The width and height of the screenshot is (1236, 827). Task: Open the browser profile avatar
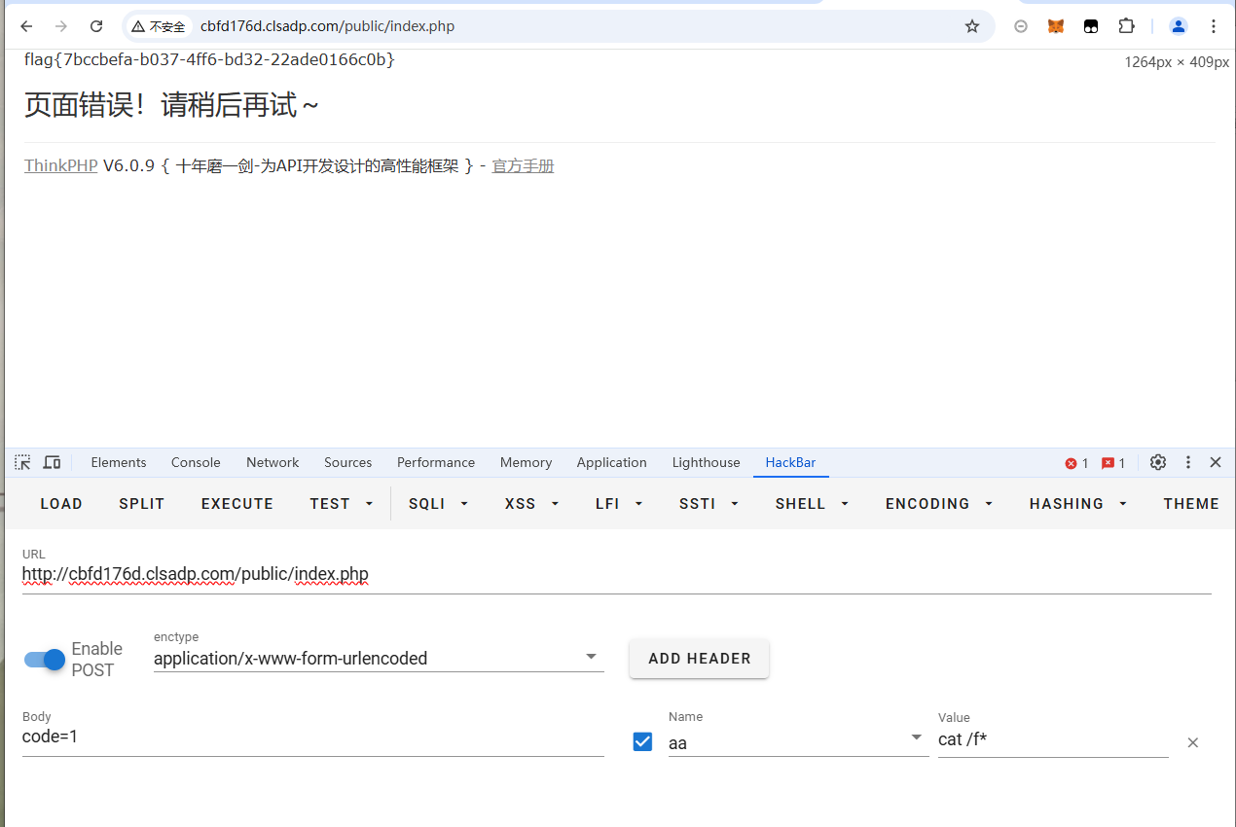coord(1179,26)
